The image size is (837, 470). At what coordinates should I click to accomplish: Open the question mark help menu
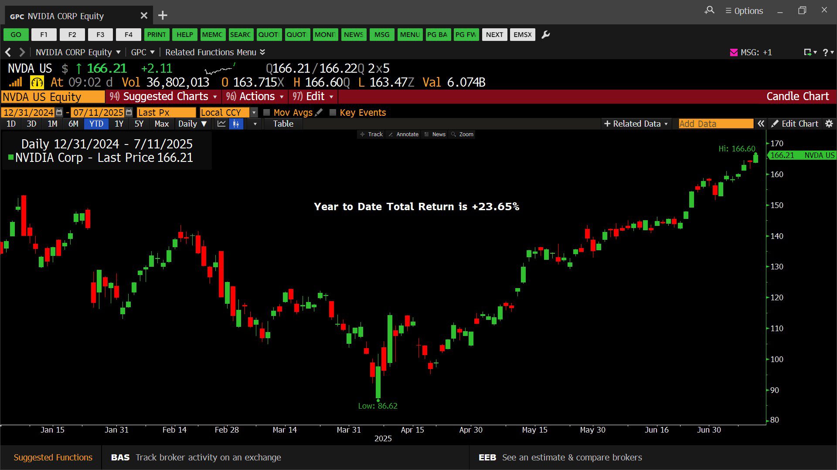click(828, 52)
